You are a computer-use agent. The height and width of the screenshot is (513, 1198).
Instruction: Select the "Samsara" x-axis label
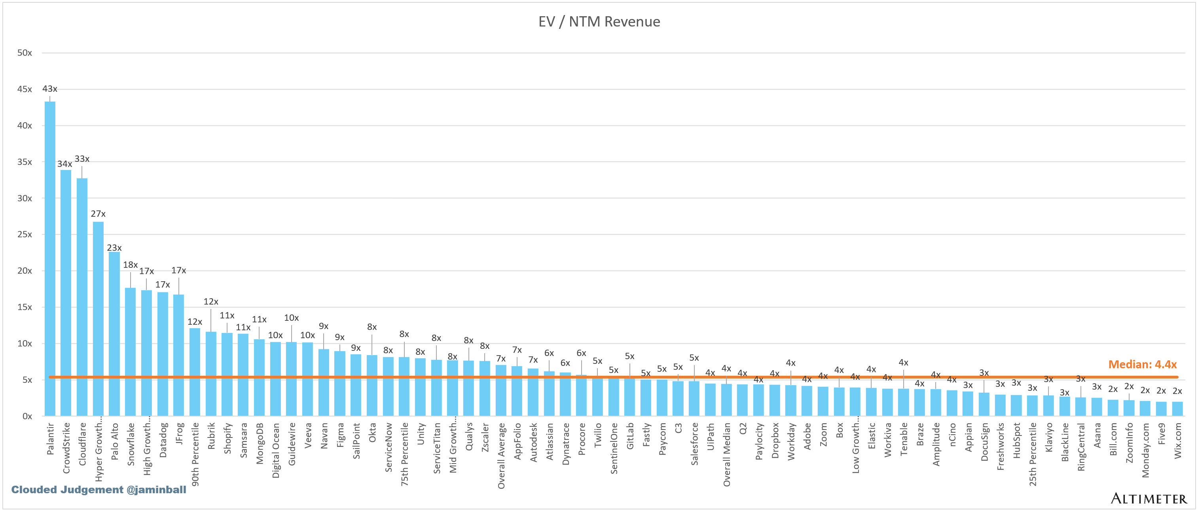[x=243, y=440]
